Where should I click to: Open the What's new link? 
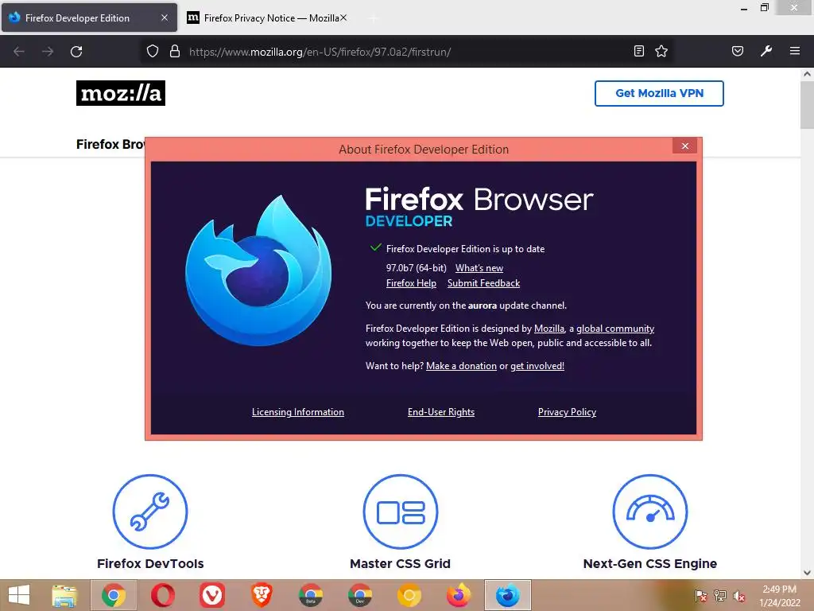pyautogui.click(x=479, y=268)
